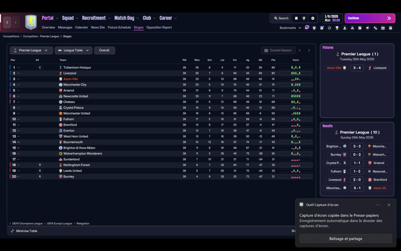Open the Competitions breadcrumb link
This screenshot has height=251, width=401.
tap(11, 36)
